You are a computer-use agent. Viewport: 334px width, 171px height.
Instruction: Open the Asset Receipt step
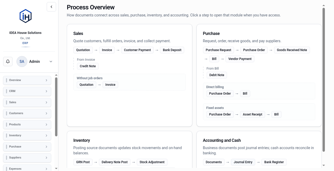(x=253, y=114)
